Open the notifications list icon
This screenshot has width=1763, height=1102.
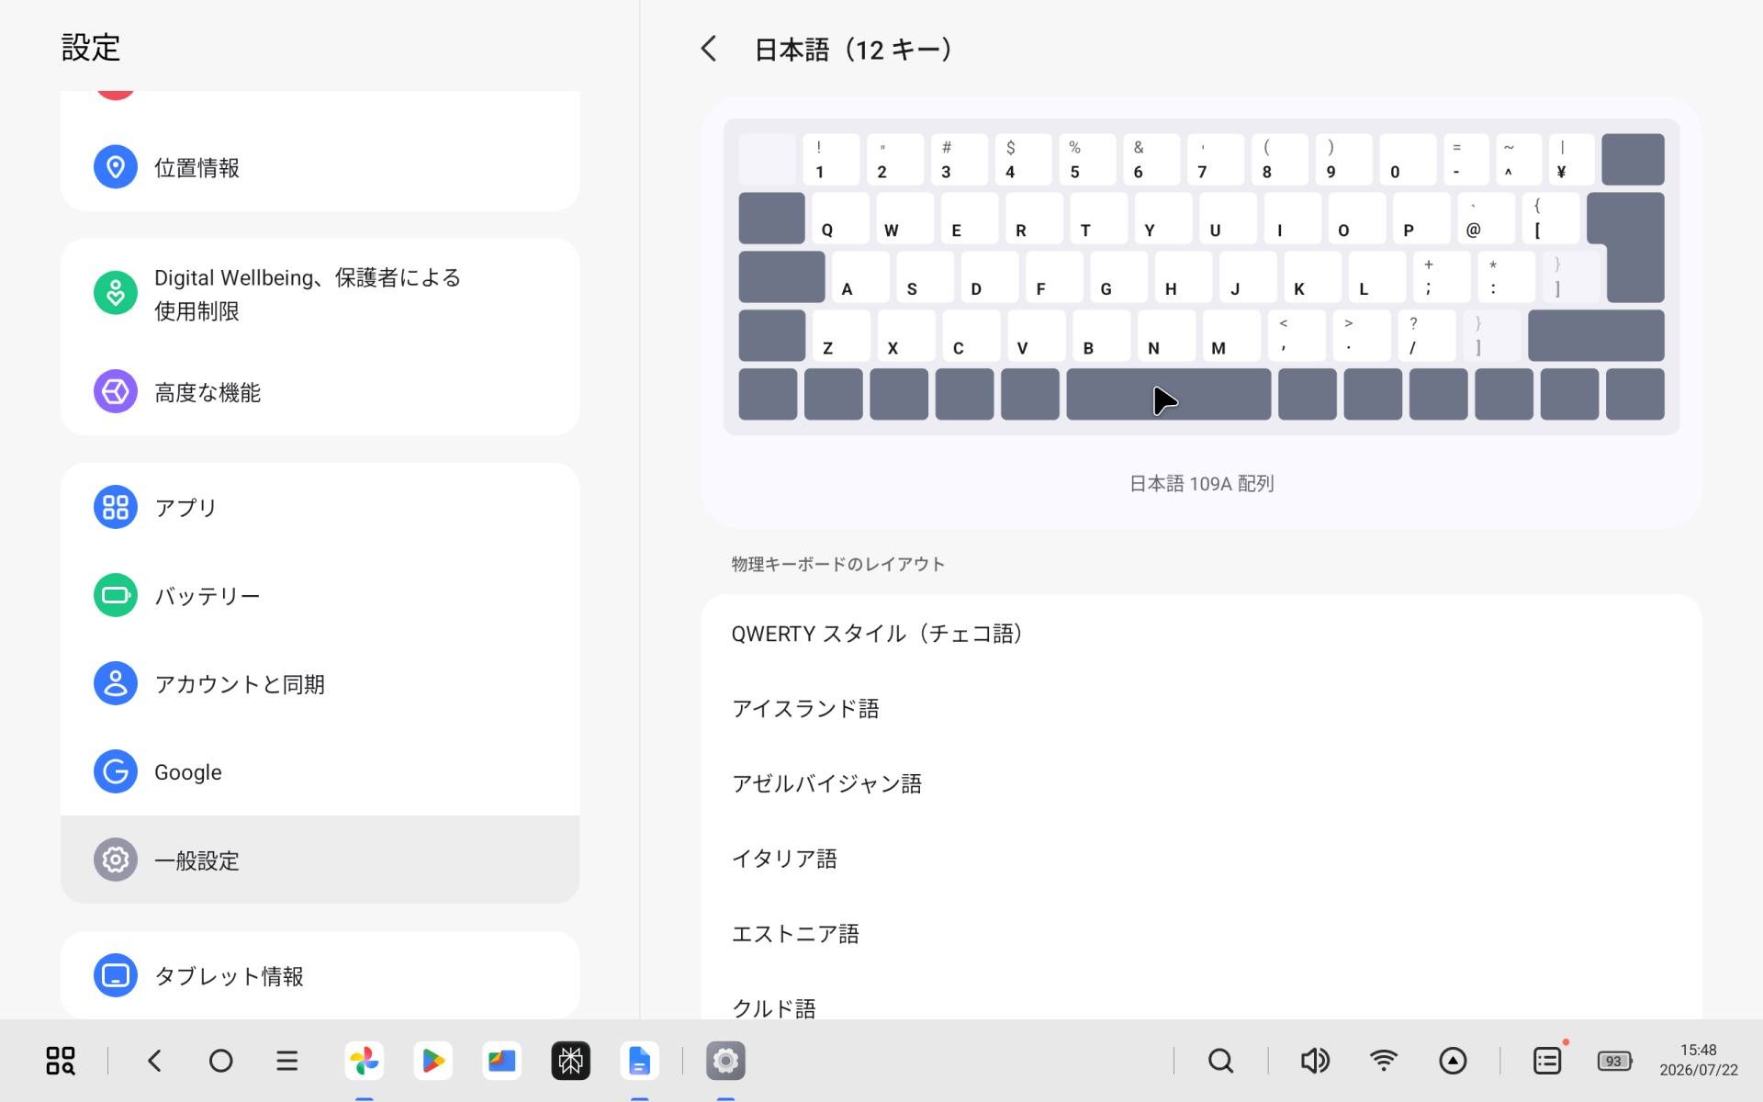1547,1061
